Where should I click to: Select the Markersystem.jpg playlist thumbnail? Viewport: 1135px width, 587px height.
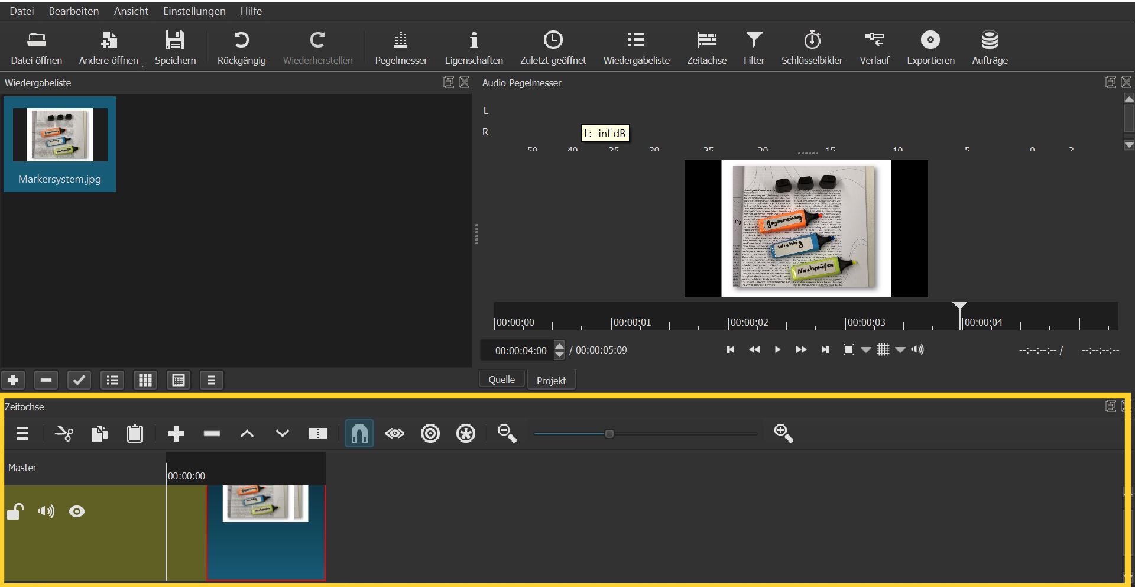click(x=60, y=135)
